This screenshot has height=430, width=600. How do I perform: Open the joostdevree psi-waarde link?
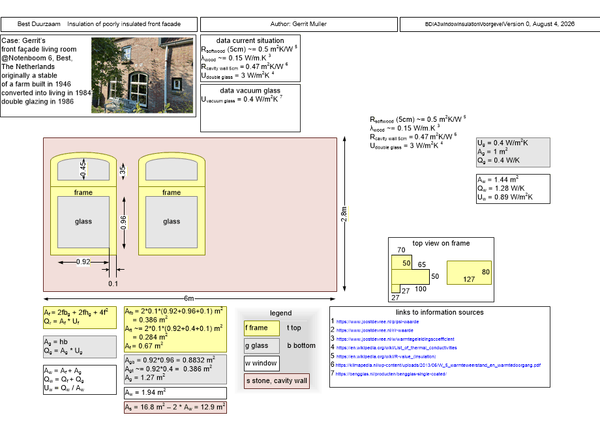(x=378, y=322)
